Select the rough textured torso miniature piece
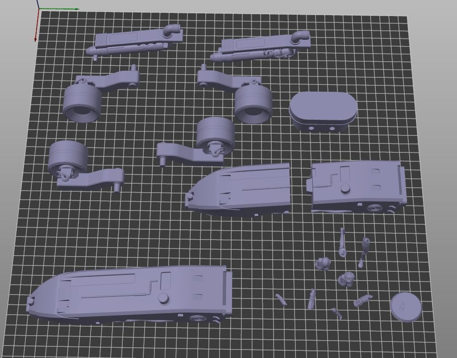457x358 pixels. point(346,279)
